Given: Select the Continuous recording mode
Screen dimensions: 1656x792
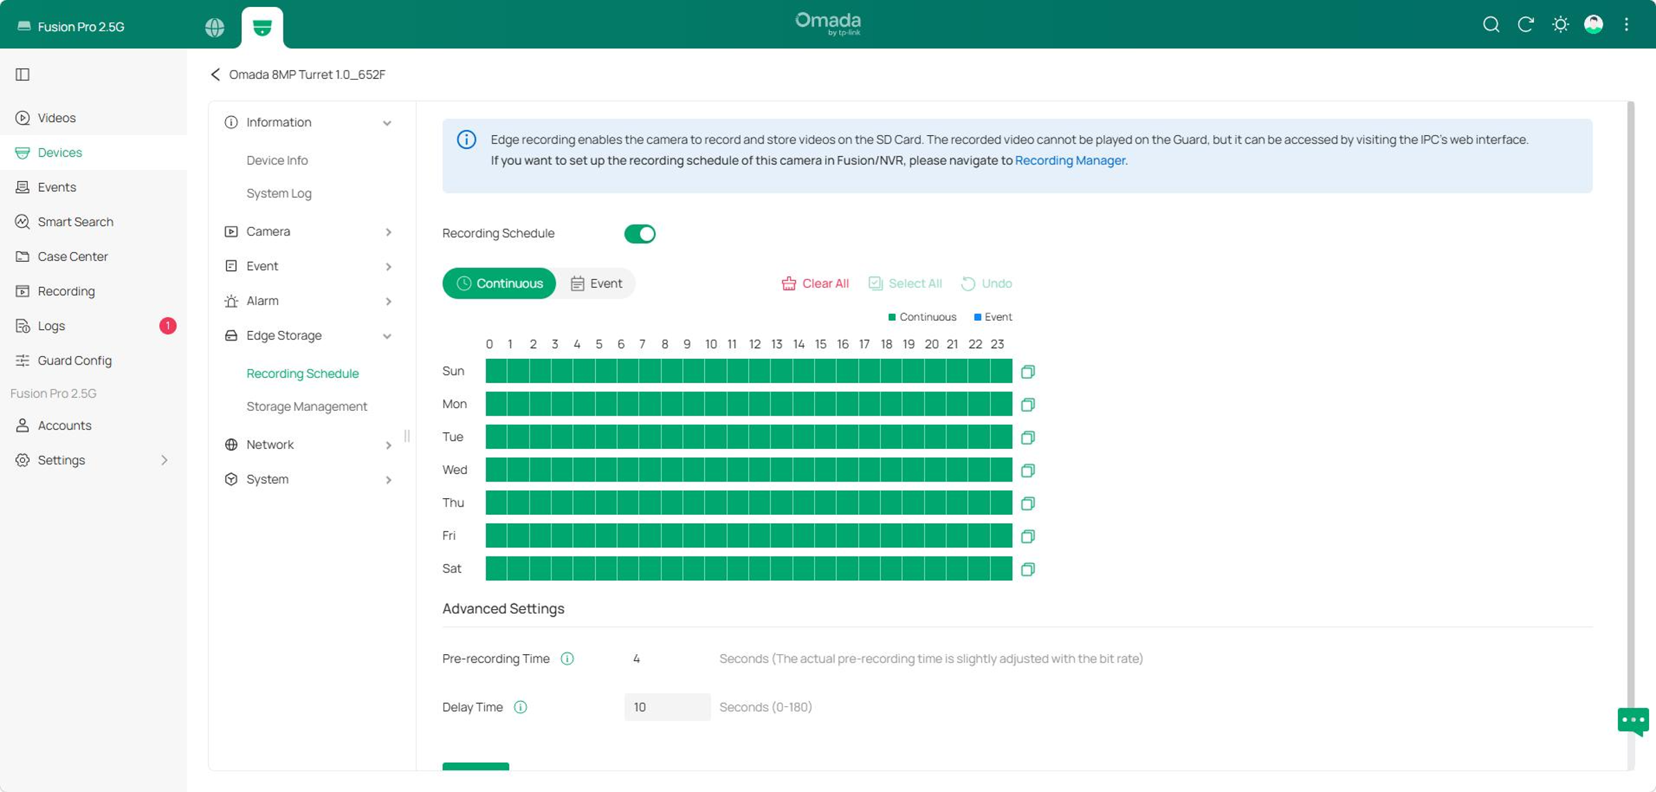Looking at the screenshot, I should pos(499,283).
